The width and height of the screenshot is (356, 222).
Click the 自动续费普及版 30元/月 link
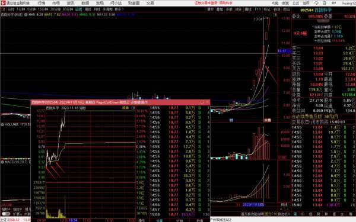click(315, 117)
